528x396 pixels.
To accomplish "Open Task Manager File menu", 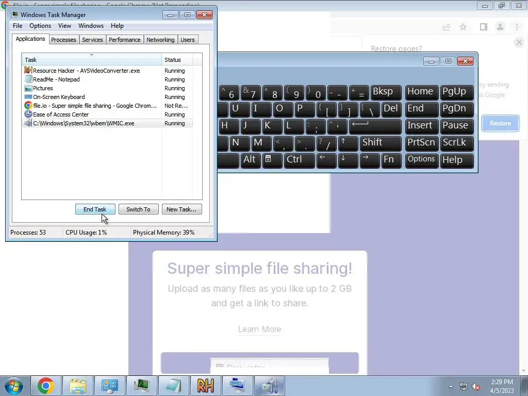I will 18,26.
